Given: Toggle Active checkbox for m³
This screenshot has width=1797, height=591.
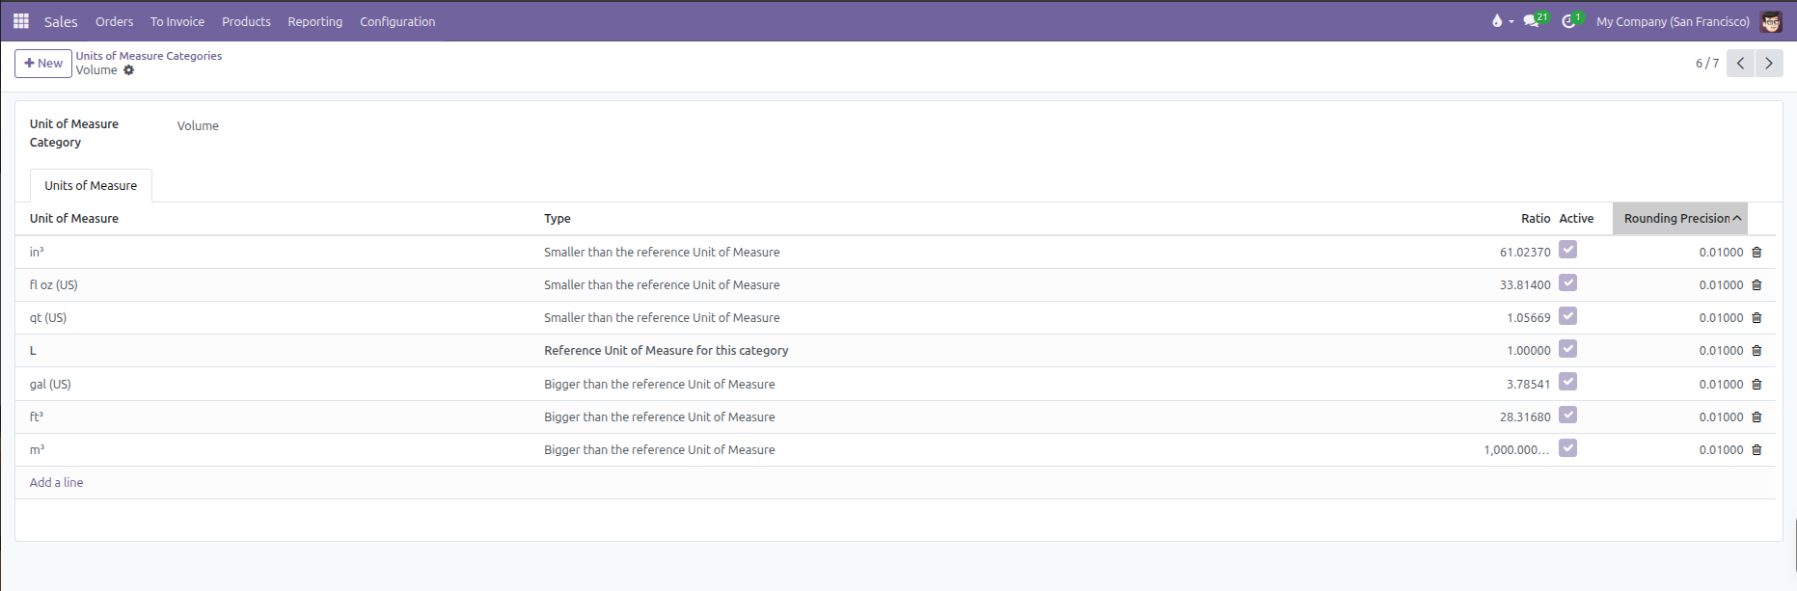Looking at the screenshot, I should point(1568,448).
